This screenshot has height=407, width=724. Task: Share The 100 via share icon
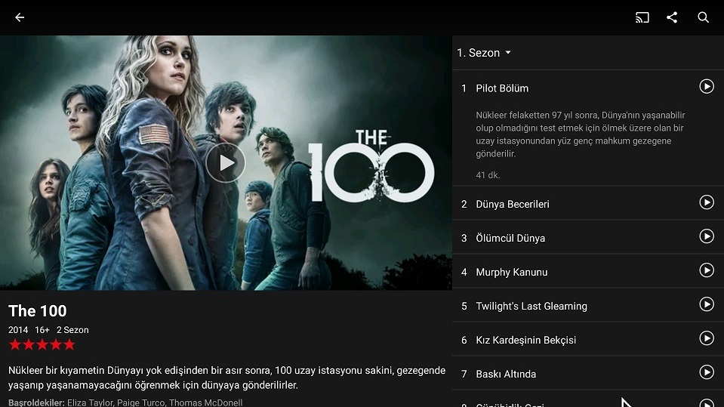pos(672,17)
